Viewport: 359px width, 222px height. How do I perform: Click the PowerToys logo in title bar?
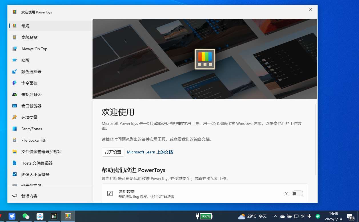[15, 12]
